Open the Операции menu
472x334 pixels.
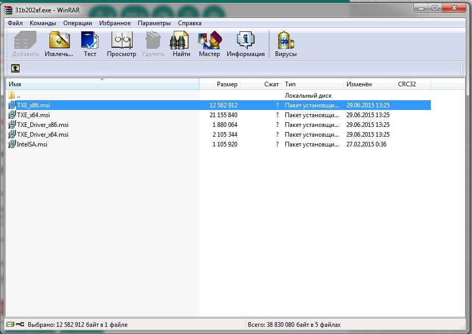click(77, 23)
